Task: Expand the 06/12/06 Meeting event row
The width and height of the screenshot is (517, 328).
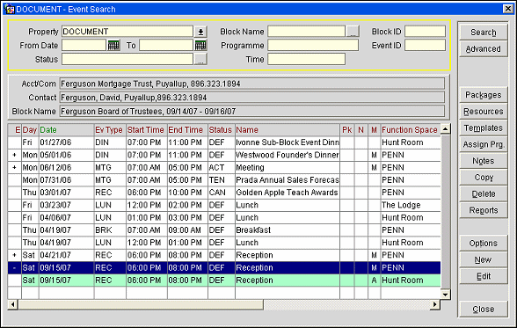Action: [14, 167]
